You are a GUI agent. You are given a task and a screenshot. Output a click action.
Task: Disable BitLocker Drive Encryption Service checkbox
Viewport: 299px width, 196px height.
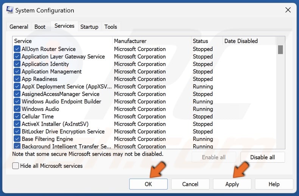pos(17,131)
